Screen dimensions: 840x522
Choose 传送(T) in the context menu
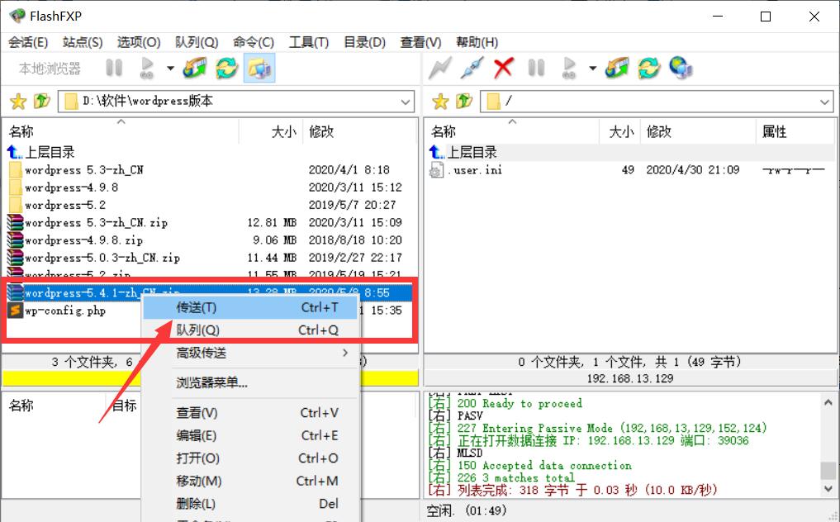click(x=250, y=307)
